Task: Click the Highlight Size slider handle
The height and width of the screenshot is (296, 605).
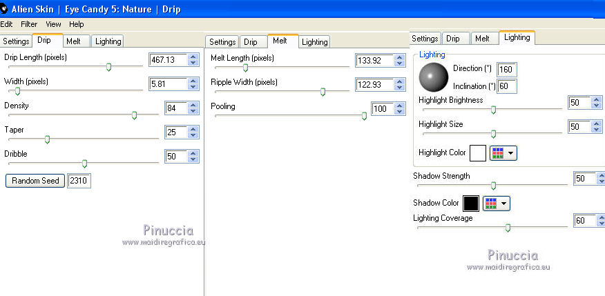Action: (493, 134)
